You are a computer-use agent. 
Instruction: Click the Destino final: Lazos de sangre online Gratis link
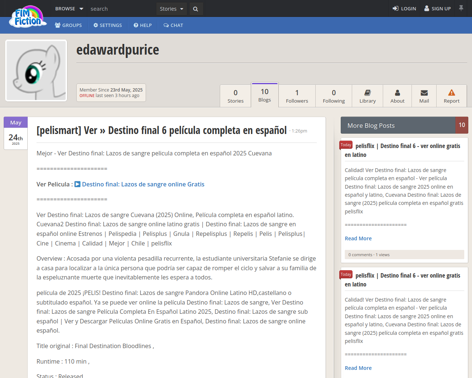143,184
